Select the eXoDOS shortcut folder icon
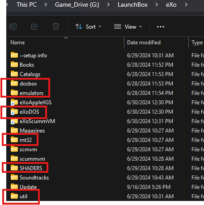The image size is (204, 205). [14, 111]
